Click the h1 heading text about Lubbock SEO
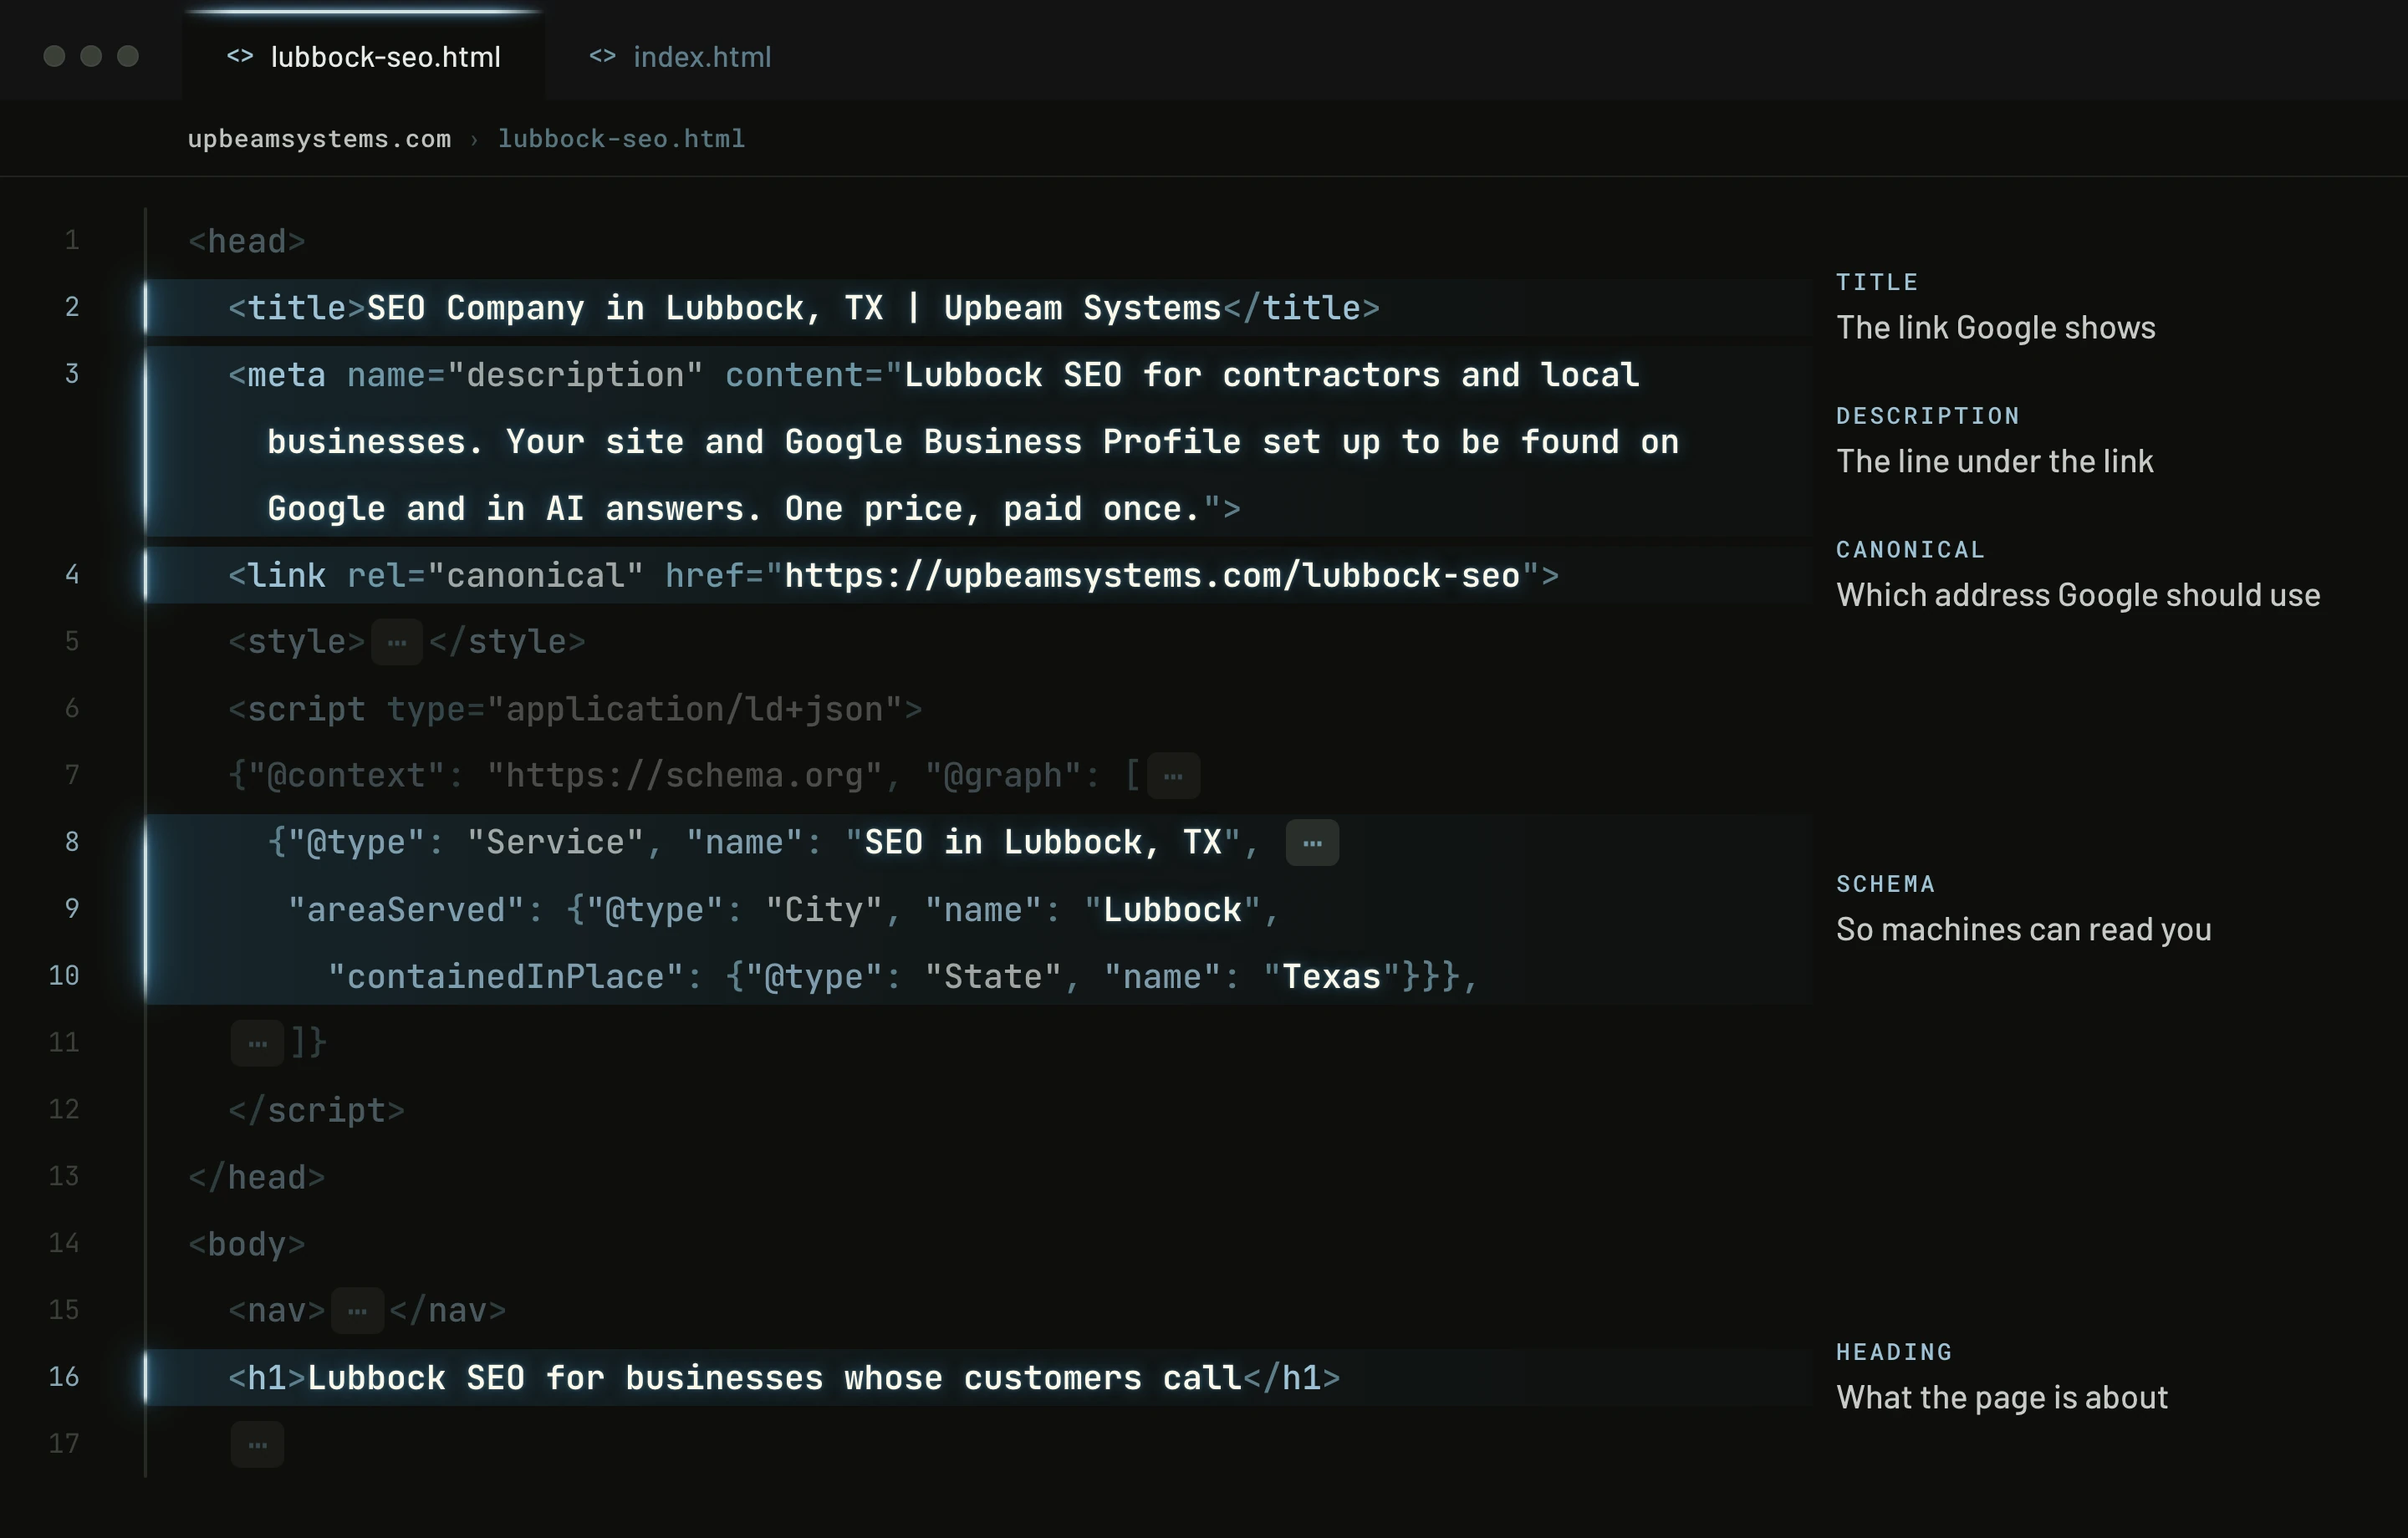 [774, 1379]
